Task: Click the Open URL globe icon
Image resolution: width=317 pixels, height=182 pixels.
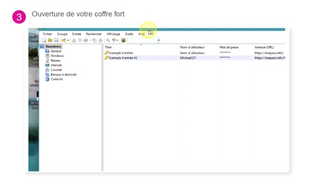Action: pyautogui.click(x=86, y=40)
